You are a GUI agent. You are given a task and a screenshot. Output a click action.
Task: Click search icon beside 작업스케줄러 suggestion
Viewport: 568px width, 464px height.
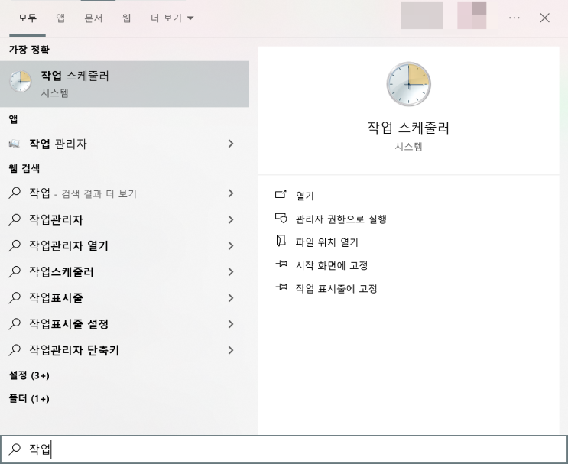tap(14, 271)
